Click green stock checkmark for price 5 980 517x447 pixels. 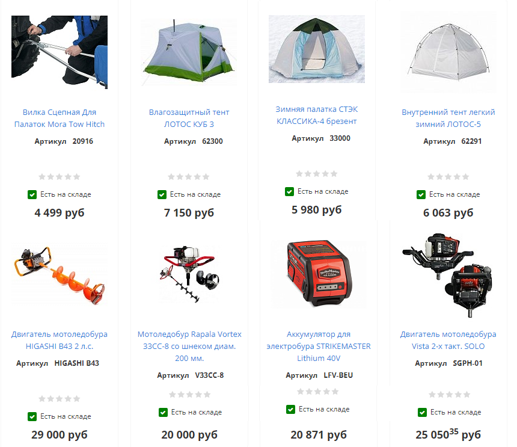[289, 192]
